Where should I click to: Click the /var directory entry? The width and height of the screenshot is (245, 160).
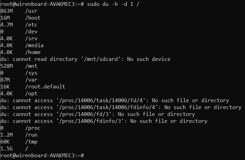click(x=31, y=80)
